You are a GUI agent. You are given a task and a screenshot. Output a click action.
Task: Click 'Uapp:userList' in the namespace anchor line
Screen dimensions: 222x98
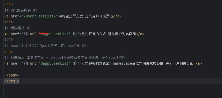coord(55,63)
